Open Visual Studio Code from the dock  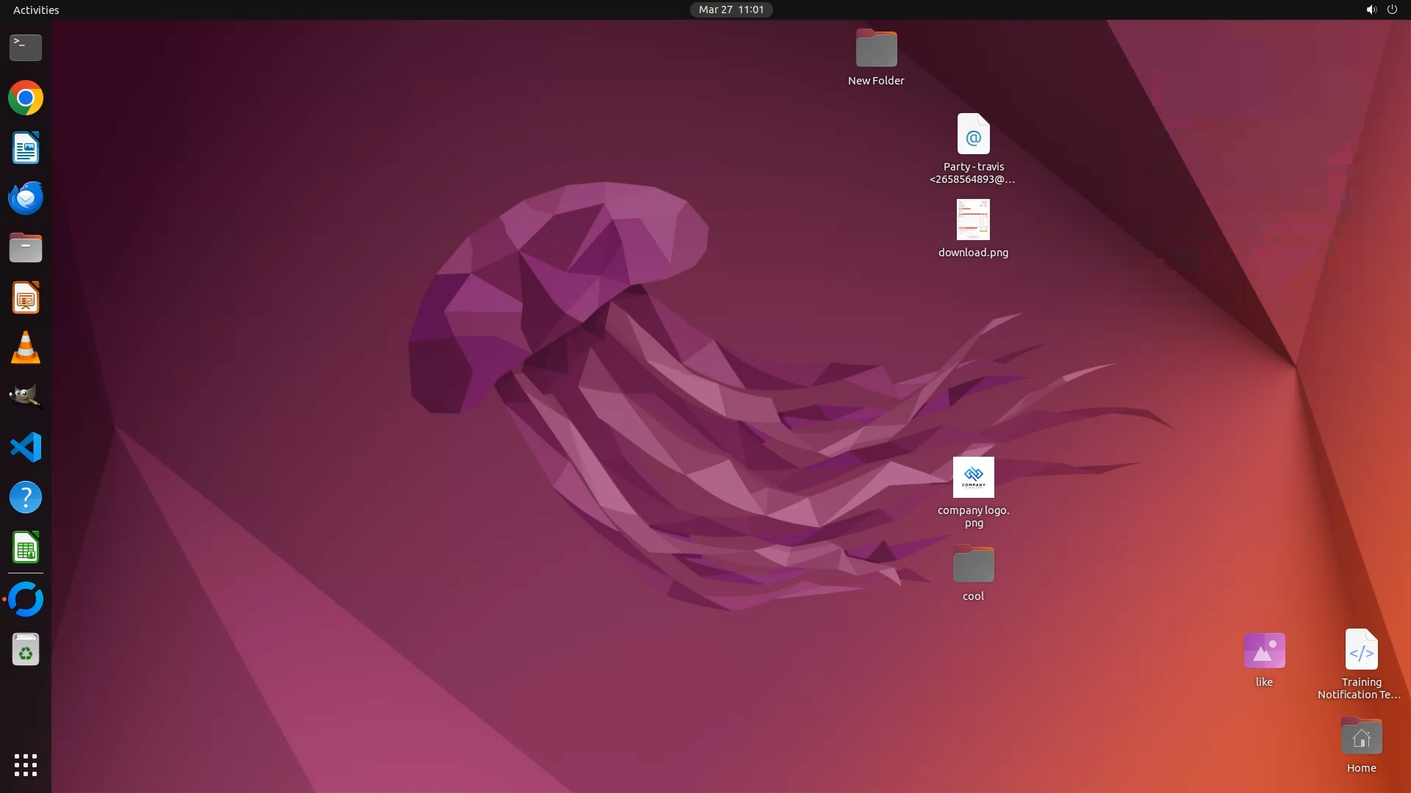tap(26, 447)
